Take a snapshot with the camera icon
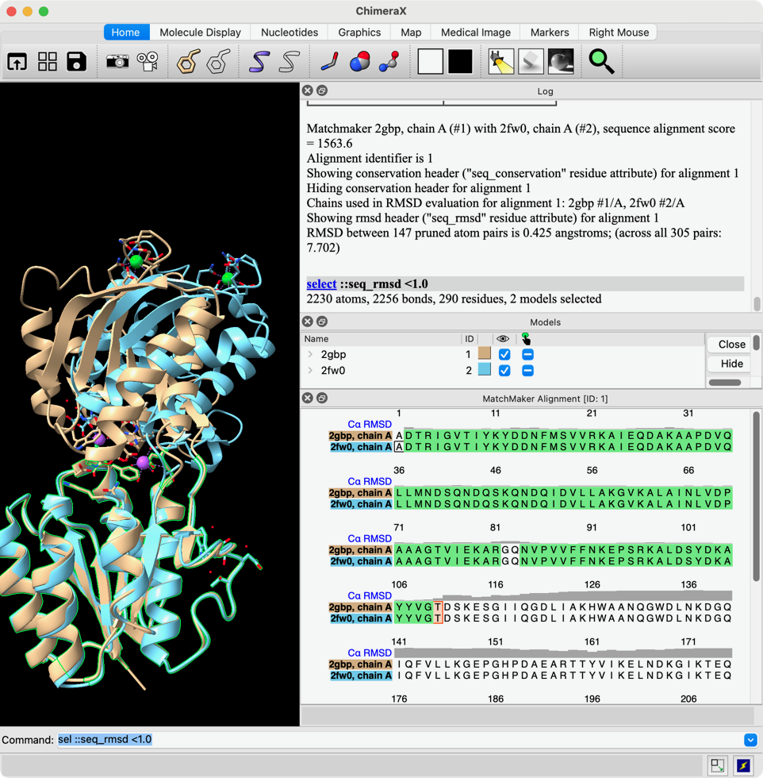Screen dimensions: 763x778 pyautogui.click(x=117, y=62)
